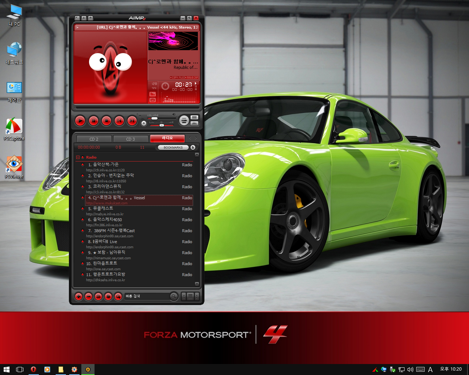This screenshot has height=375, width=469.
Task: Focus the 빠른 검색 quick search field
Action: [147, 296]
